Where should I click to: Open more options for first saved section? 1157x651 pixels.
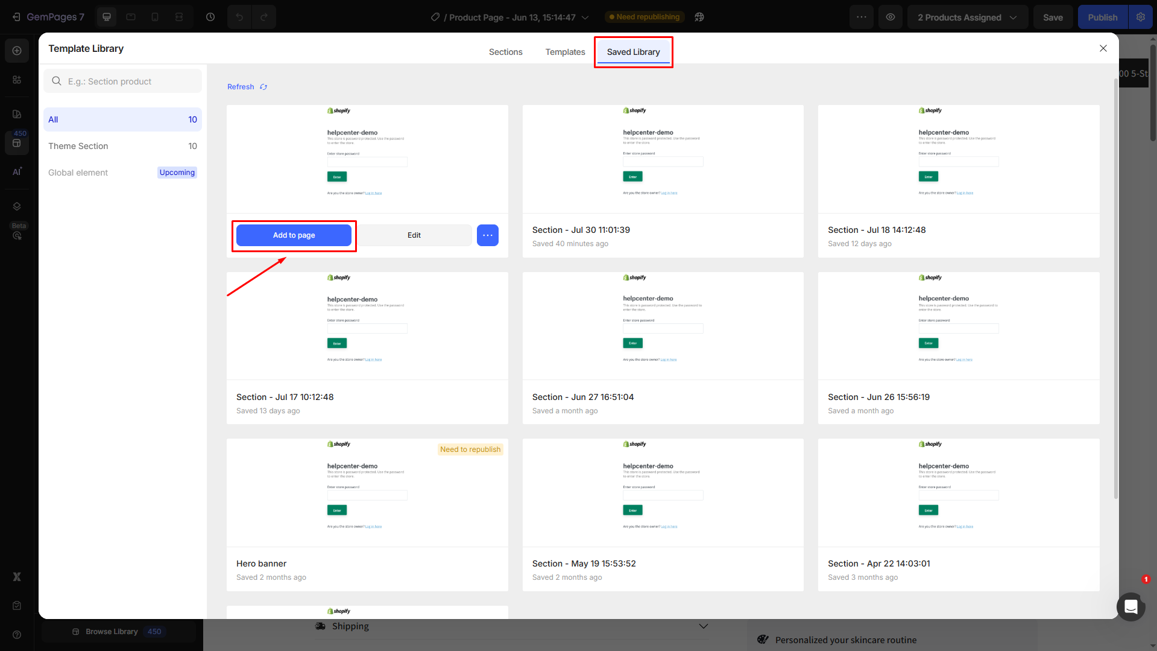click(x=487, y=235)
